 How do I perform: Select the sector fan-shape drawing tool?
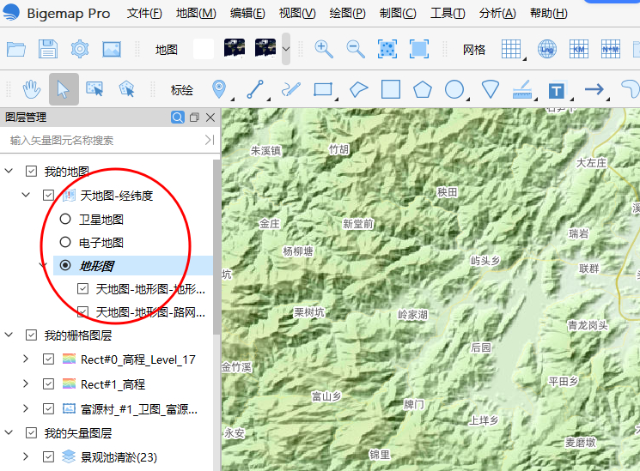[491, 89]
